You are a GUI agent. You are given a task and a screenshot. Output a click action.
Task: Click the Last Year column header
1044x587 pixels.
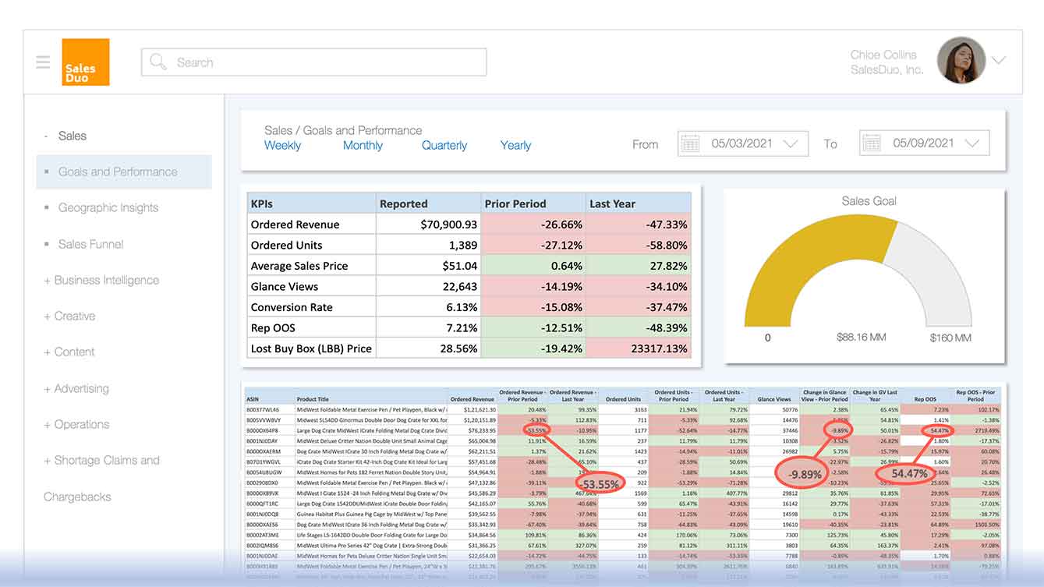(638, 203)
